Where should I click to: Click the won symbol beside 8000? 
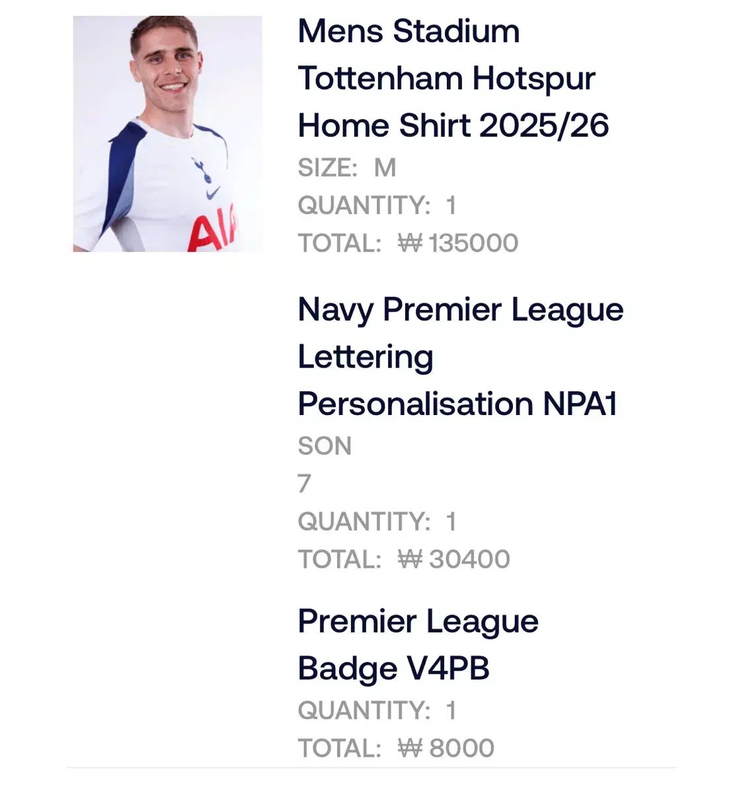[410, 749]
